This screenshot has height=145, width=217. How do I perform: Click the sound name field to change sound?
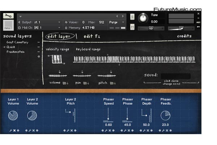176,76
